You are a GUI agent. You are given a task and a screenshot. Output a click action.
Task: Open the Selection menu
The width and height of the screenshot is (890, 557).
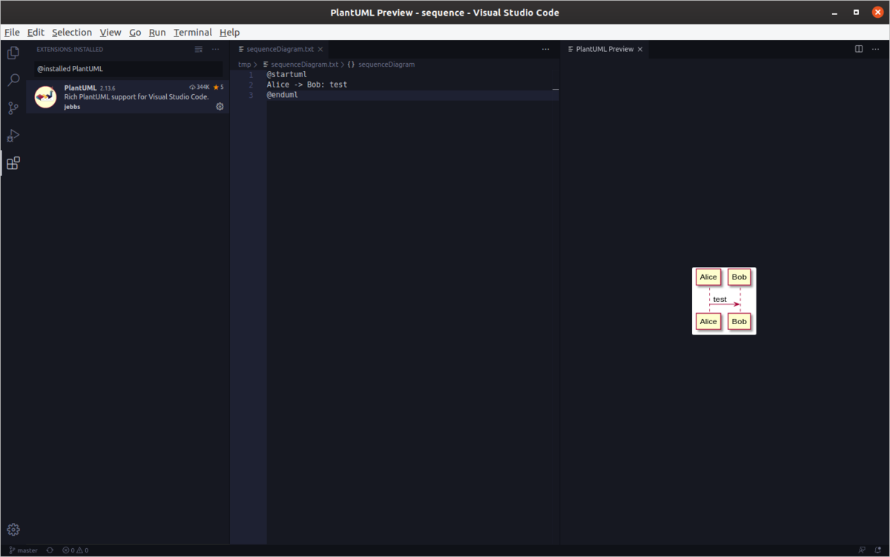point(72,33)
